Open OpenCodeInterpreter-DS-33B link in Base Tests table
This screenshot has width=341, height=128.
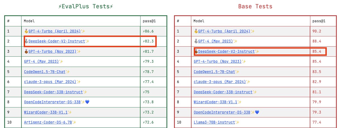point(222,112)
